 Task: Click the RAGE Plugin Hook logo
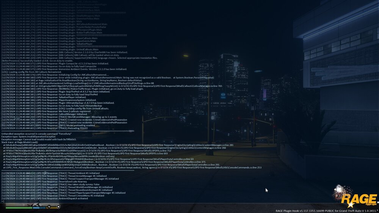coord(356,197)
